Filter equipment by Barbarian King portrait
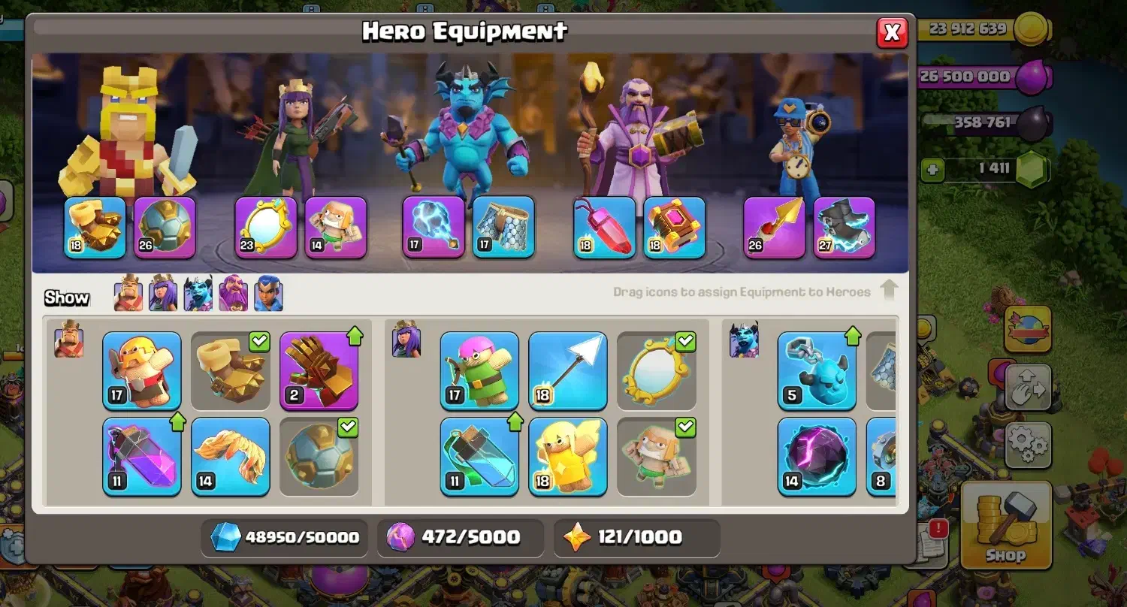The width and height of the screenshot is (1127, 607). tap(128, 293)
